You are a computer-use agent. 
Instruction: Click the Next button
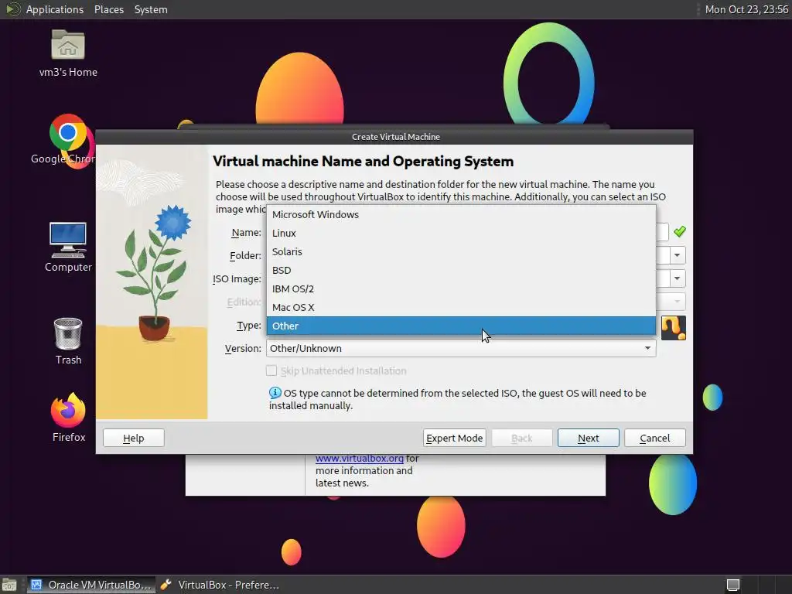[589, 438]
